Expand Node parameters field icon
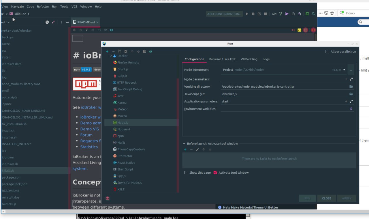The width and height of the screenshot is (369, 219). point(351,79)
